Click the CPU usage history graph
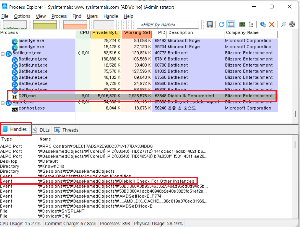This screenshot has width=300, height=227. [15, 25]
